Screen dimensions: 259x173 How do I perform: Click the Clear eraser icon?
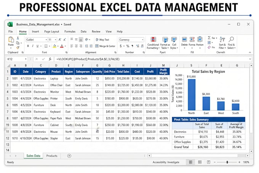pos(209,47)
